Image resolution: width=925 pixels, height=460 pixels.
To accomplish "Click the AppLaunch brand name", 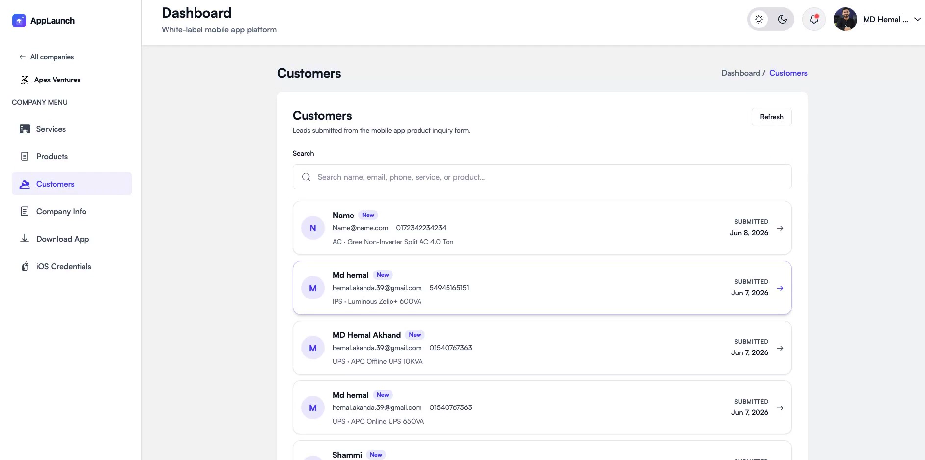I will (x=53, y=21).
